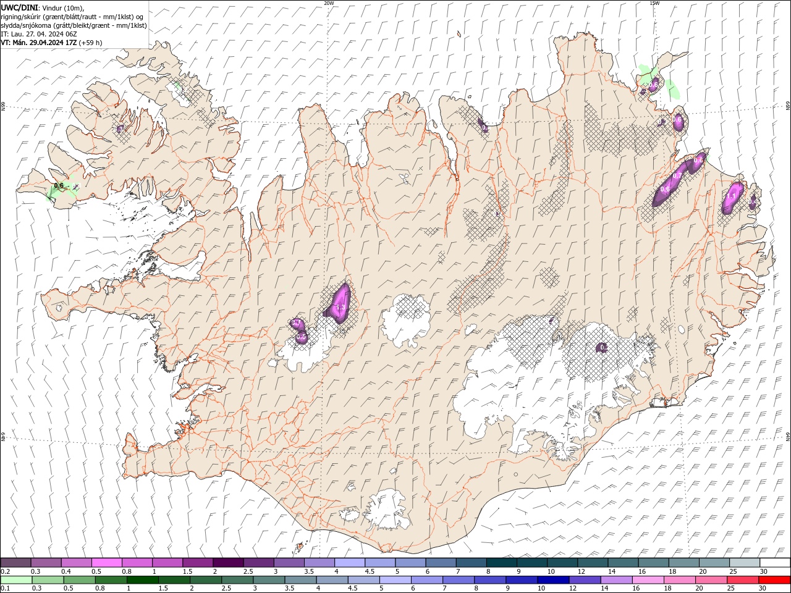Image resolution: width=791 pixels, height=593 pixels.
Task: Select upper legend swatch between 4 and 4.5
Action: [x=349, y=563]
